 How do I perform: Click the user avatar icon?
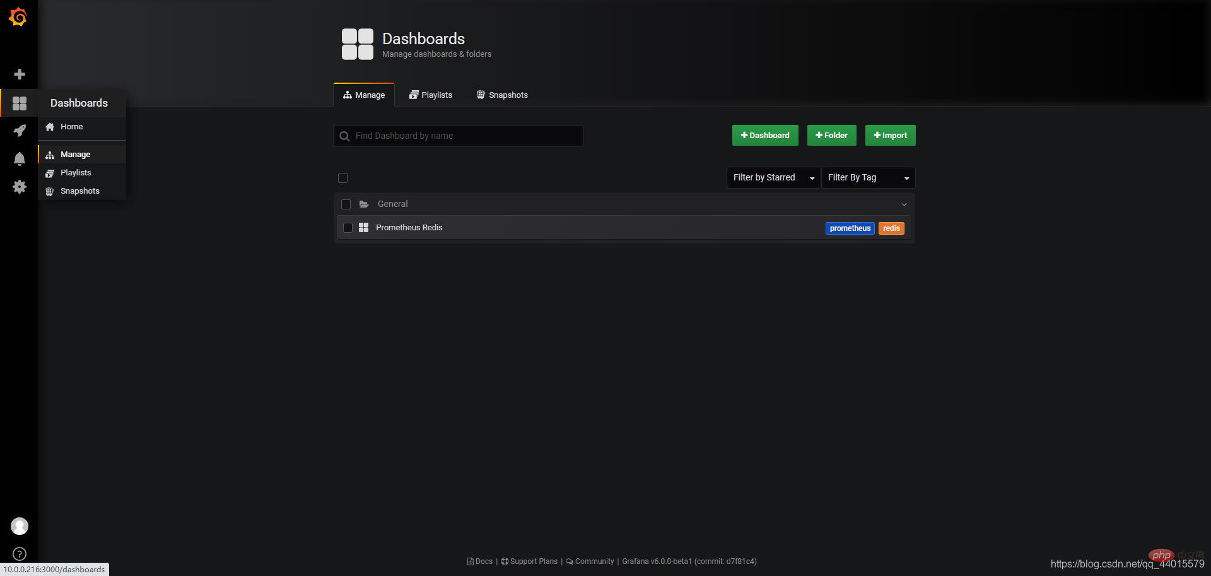click(20, 526)
